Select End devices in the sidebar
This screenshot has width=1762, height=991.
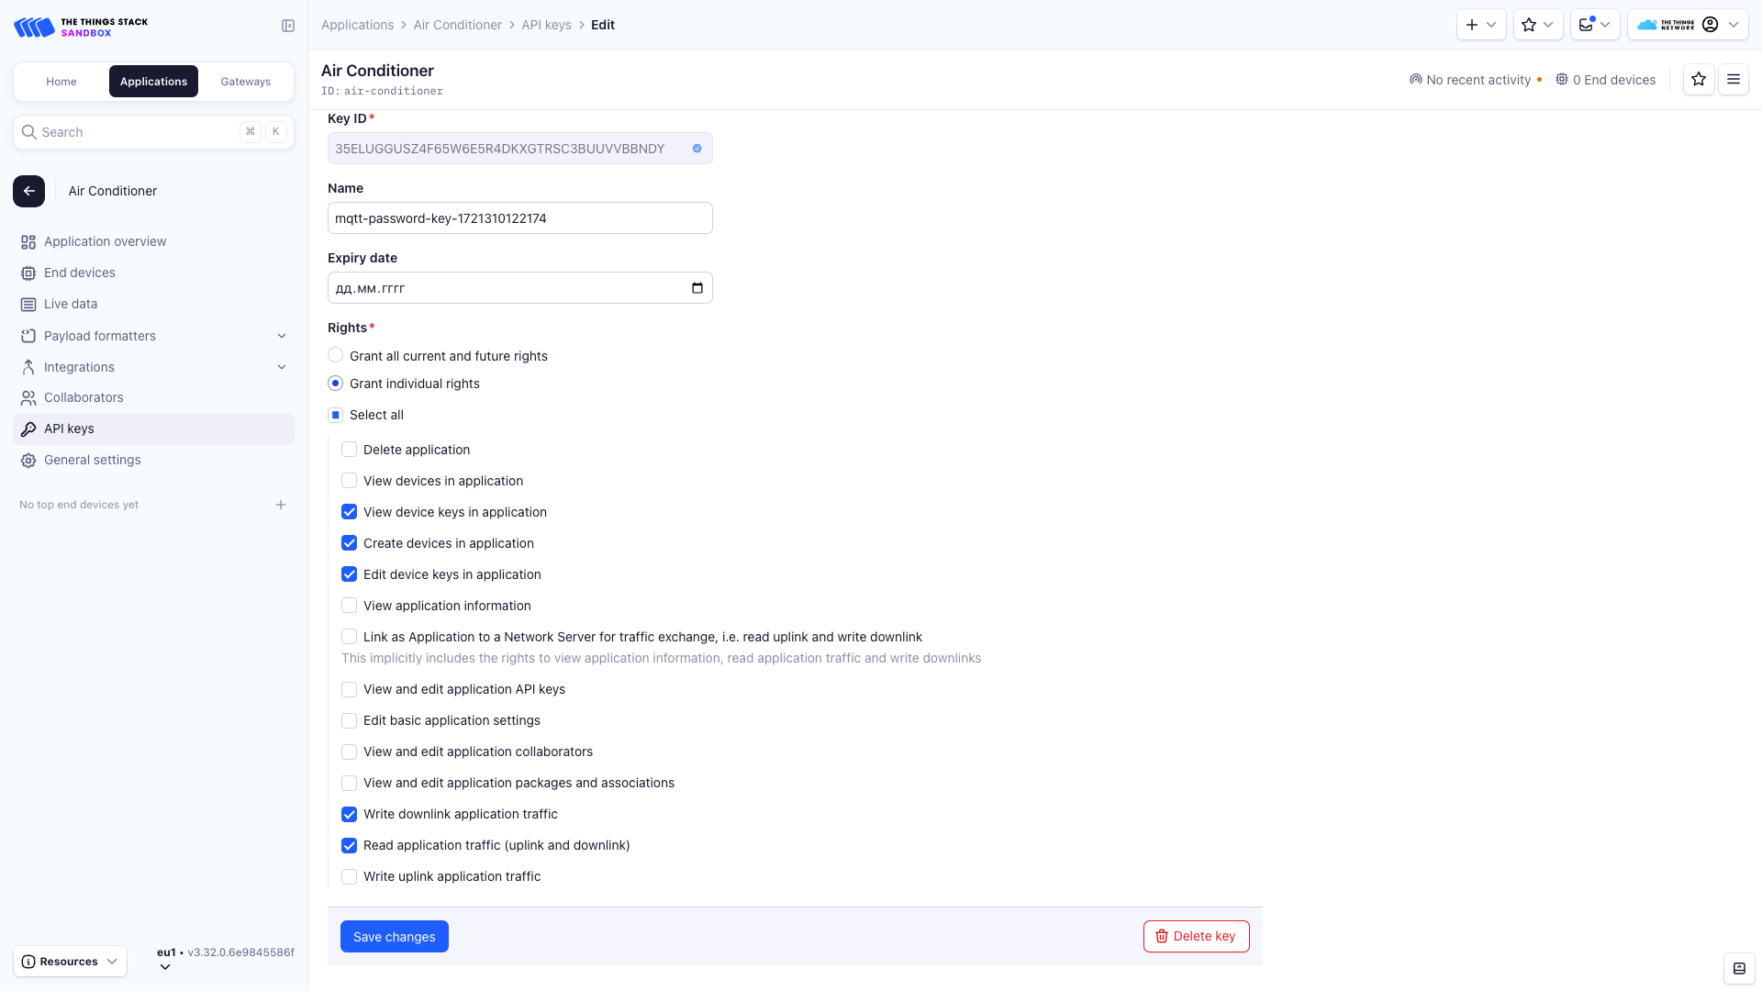point(79,273)
